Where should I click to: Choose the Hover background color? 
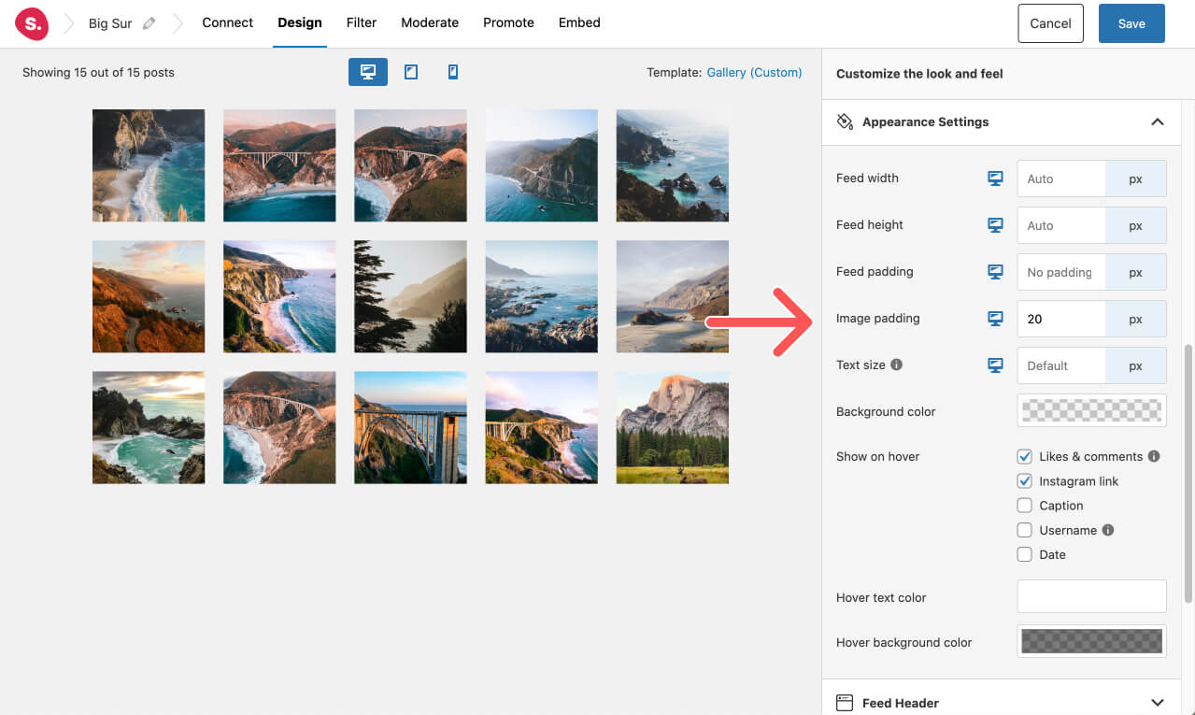(1092, 641)
